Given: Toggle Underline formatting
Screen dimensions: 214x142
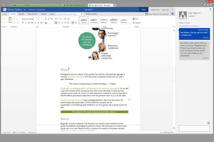Looking at the screenshot, I should (x=29, y=23).
